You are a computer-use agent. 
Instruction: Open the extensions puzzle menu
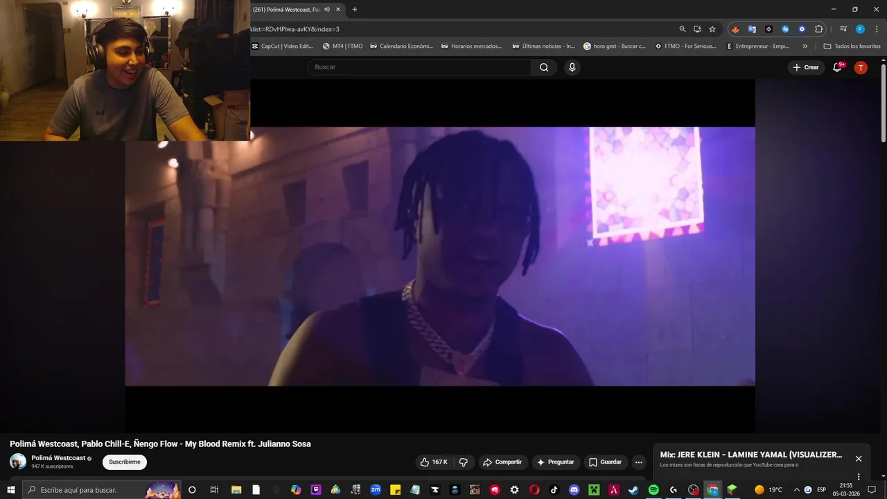tap(818, 29)
